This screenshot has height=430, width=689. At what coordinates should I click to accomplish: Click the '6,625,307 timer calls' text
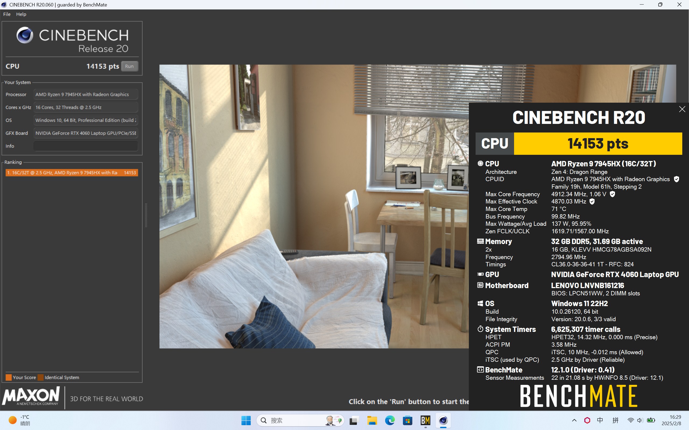586,329
